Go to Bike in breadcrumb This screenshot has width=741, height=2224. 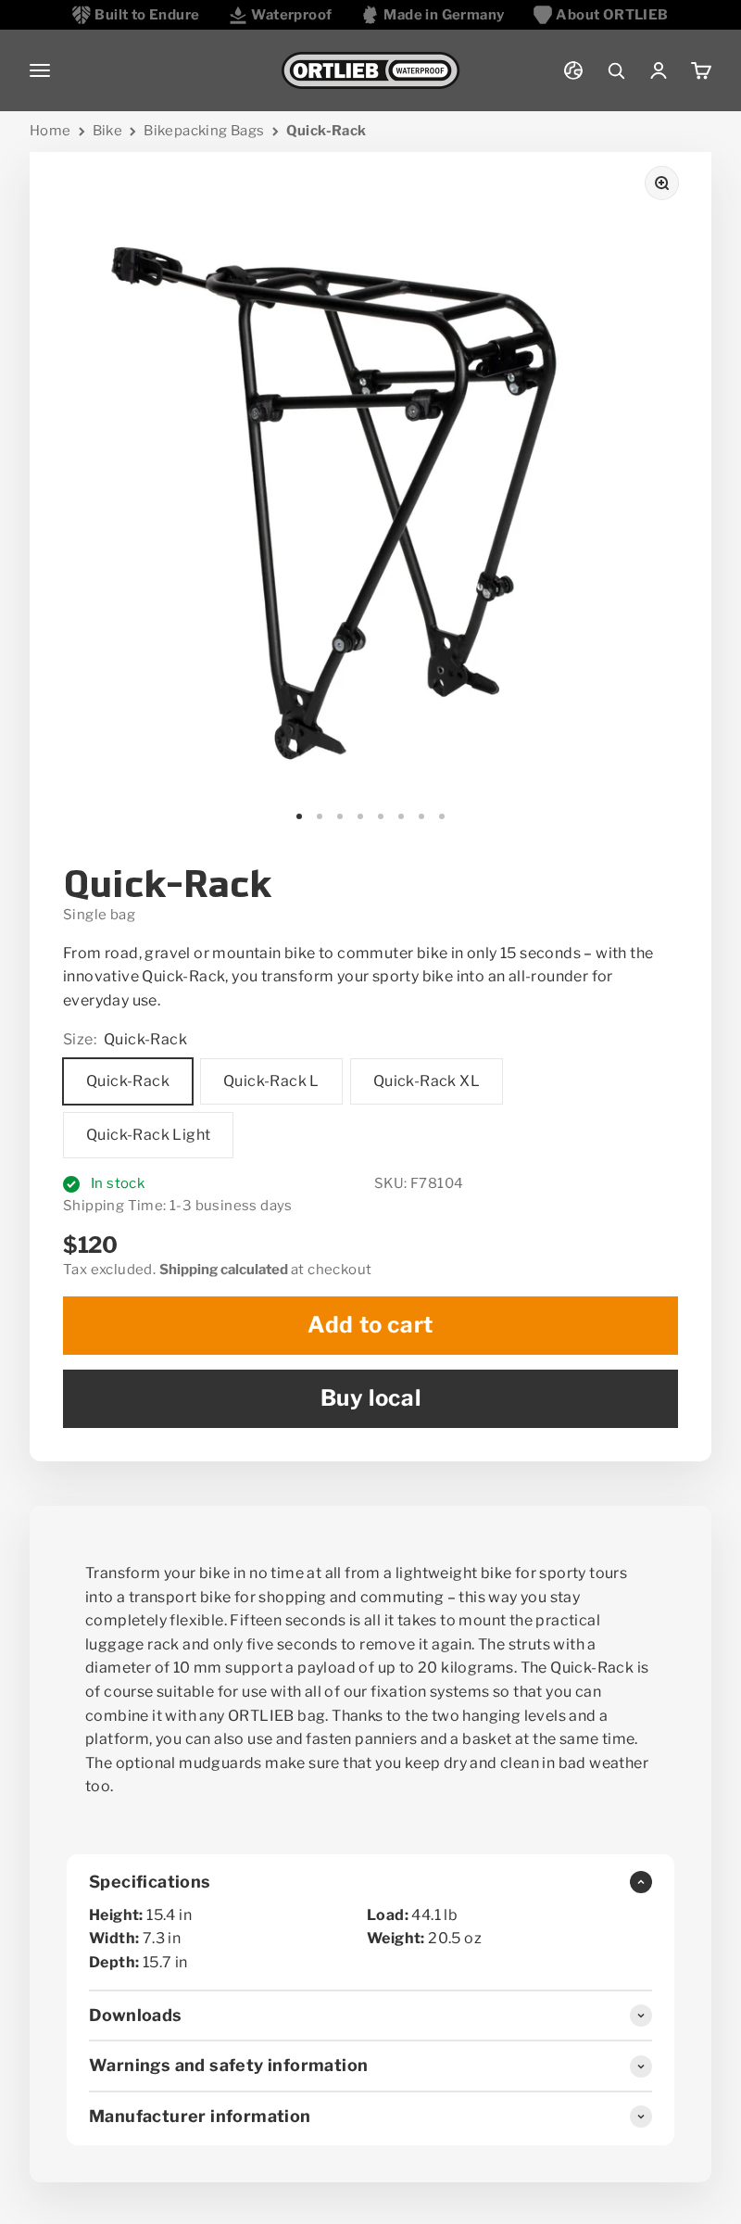(107, 131)
